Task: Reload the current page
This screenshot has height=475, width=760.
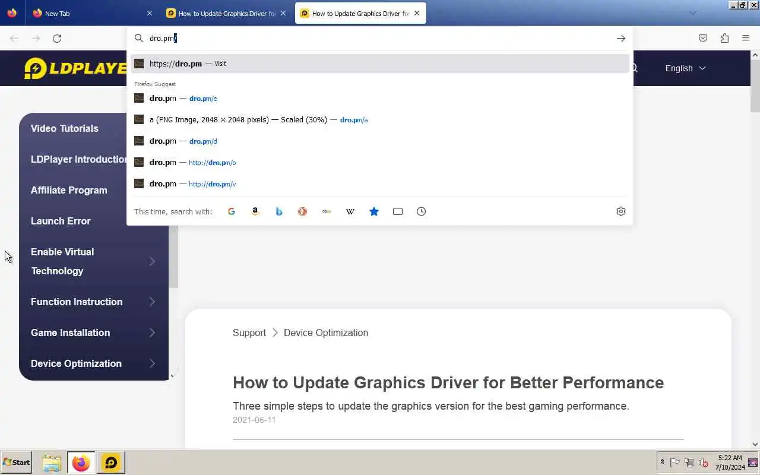Action: coord(57,39)
